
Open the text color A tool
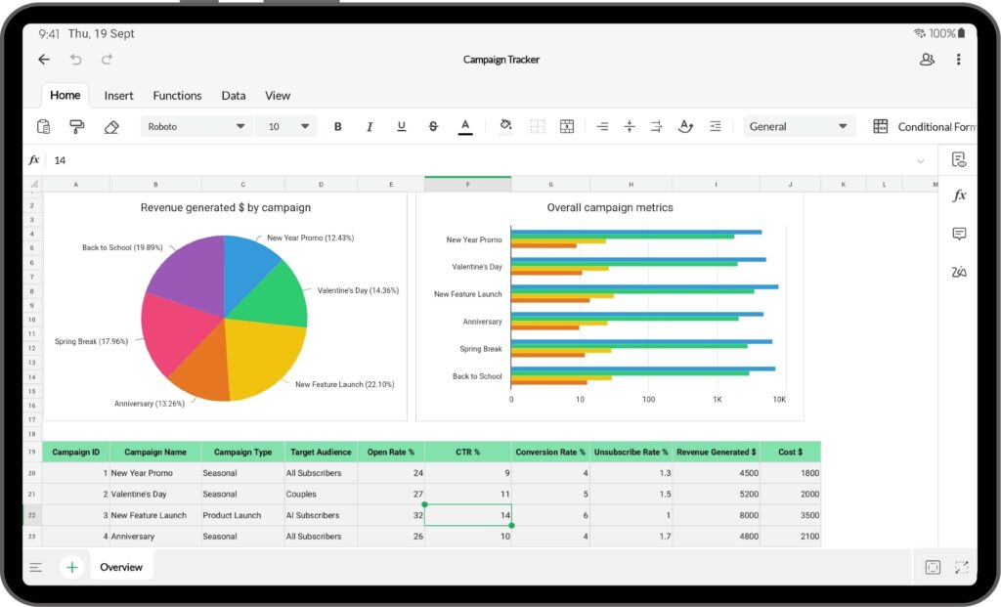tap(465, 126)
